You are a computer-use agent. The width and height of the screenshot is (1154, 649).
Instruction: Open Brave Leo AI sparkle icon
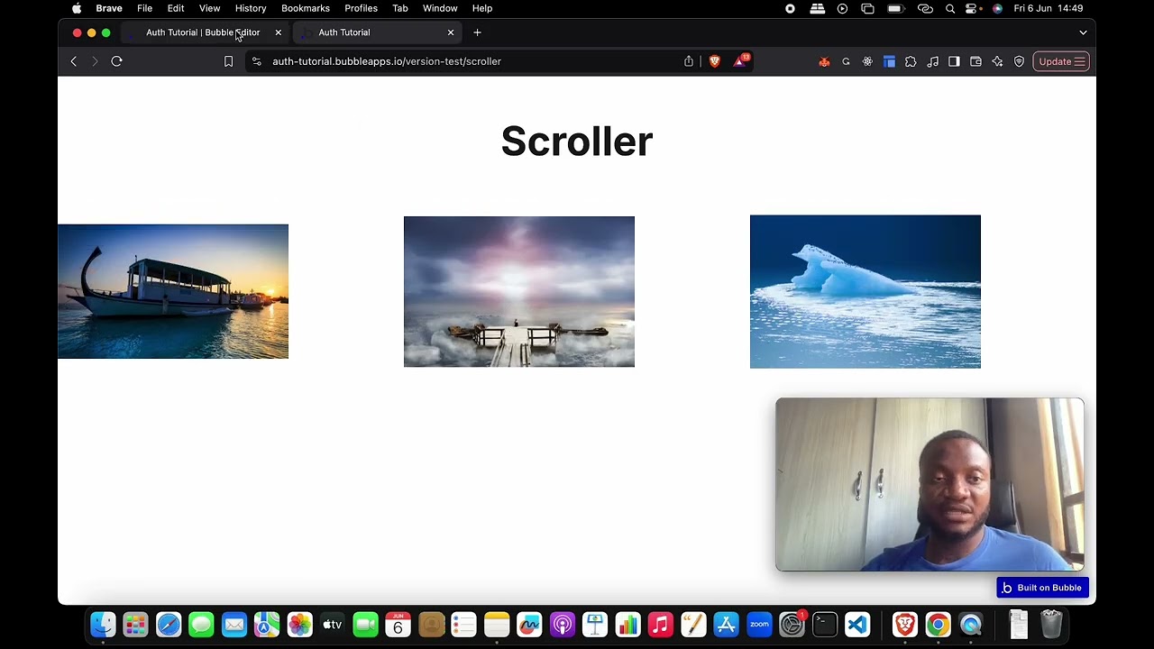click(x=997, y=61)
